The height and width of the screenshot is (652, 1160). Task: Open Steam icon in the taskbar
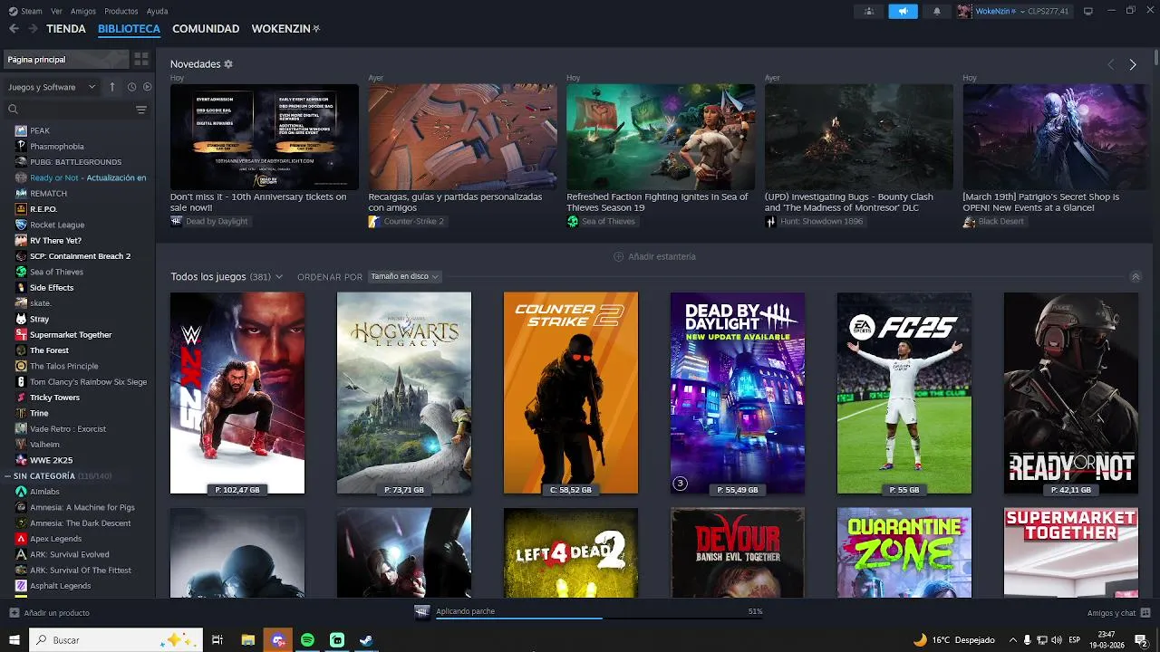[366, 640]
